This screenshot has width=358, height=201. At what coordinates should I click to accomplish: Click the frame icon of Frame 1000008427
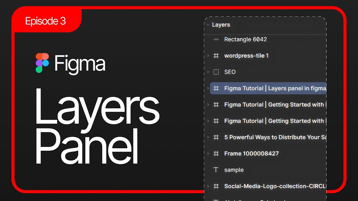216,154
